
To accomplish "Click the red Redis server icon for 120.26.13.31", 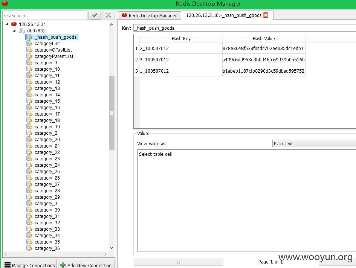I will pos(14,24).
